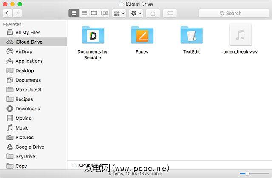Viewport: 272px width, 178px height.
Task: Click the Share toolbar button
Action: click(x=153, y=13)
